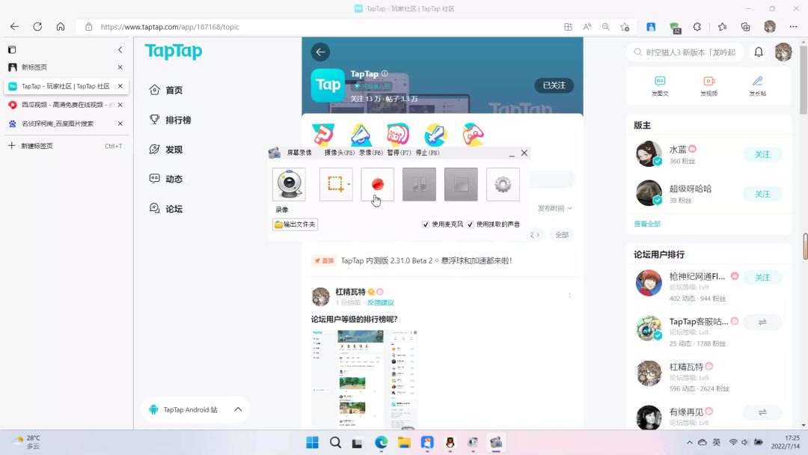Open the output folder button
The height and width of the screenshot is (455, 808).
click(x=296, y=225)
